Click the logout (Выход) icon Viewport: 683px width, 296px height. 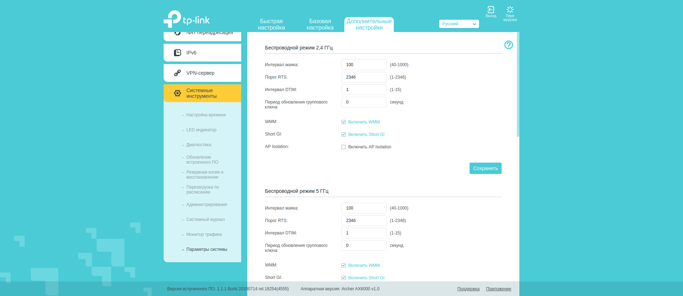point(491,10)
